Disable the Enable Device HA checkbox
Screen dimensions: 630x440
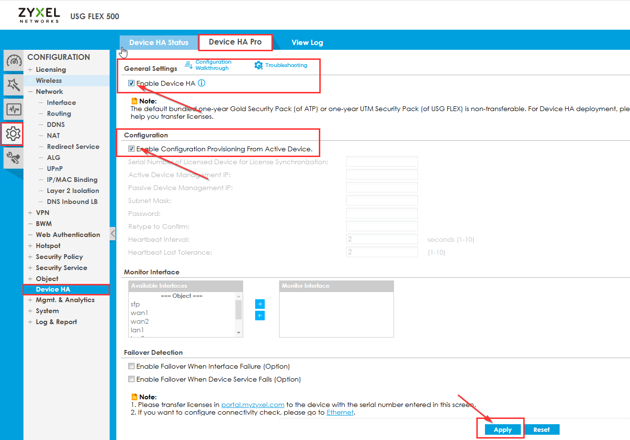click(x=131, y=82)
